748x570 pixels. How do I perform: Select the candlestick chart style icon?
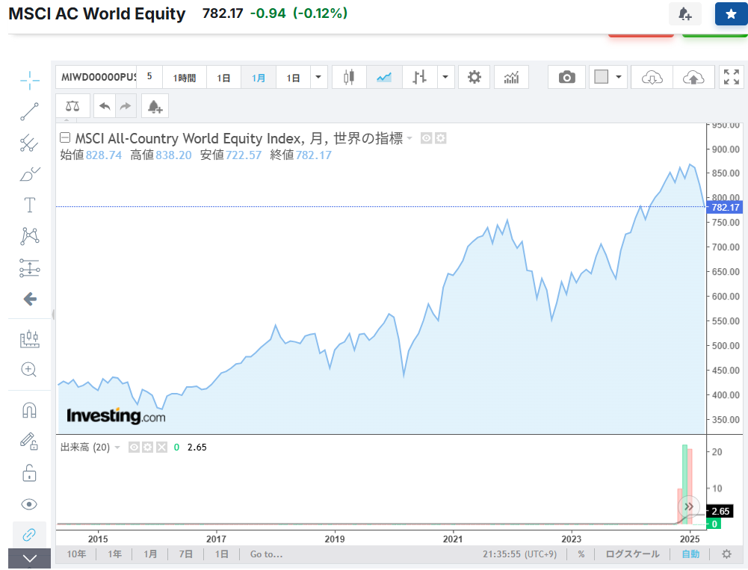tap(348, 77)
